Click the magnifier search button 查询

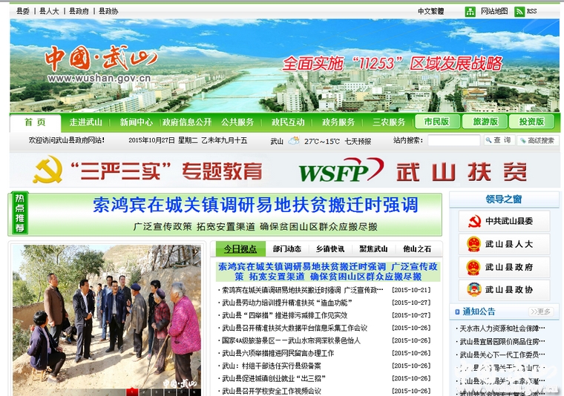point(499,140)
